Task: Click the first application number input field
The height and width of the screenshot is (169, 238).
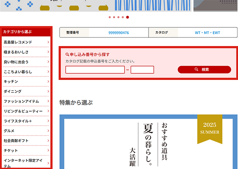Action: [x=95, y=70]
